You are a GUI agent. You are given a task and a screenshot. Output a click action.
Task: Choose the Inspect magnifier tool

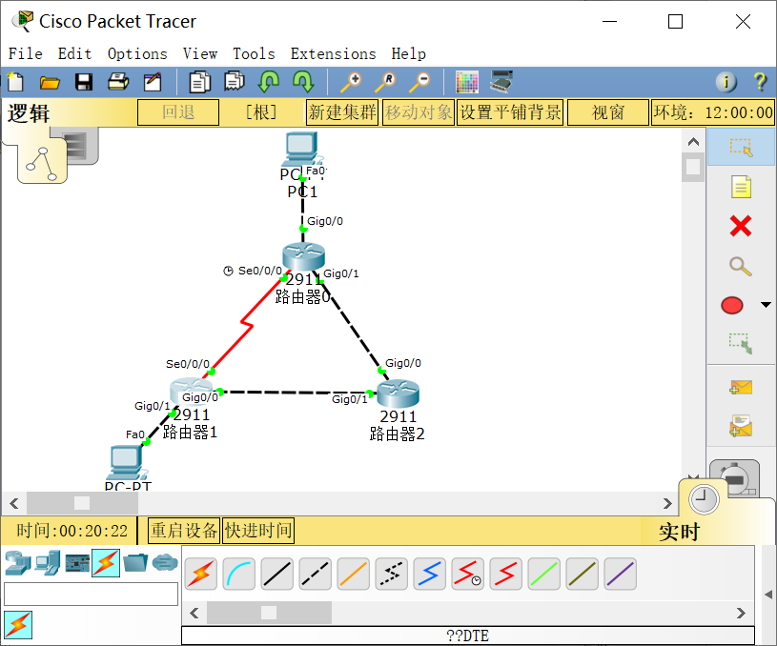(x=741, y=266)
